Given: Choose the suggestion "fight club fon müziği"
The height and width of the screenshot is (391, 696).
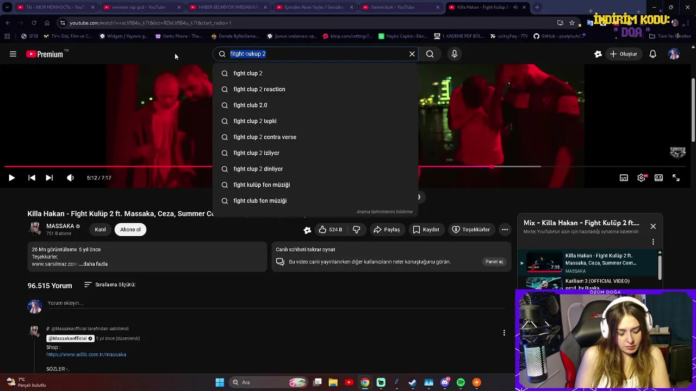Looking at the screenshot, I should click(x=315, y=200).
